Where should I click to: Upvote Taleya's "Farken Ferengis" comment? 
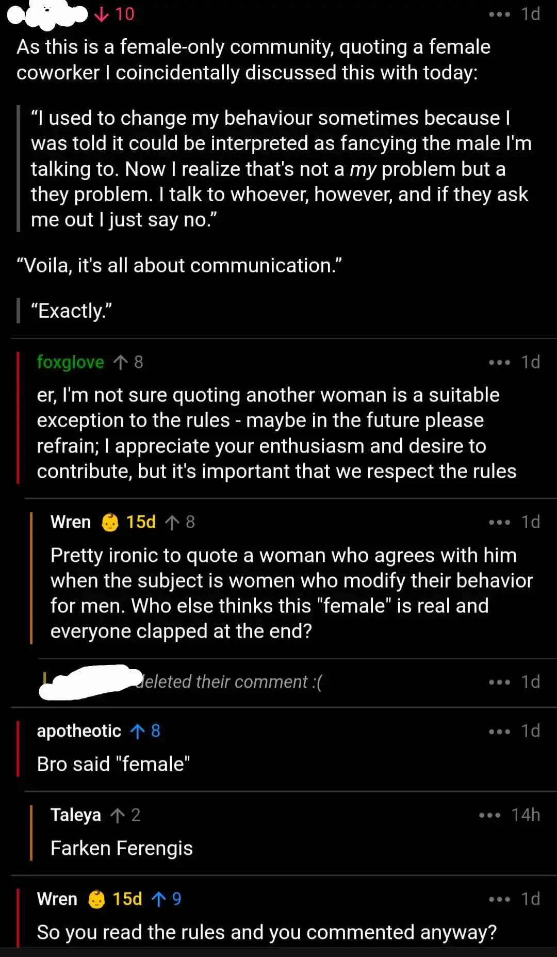(x=118, y=815)
